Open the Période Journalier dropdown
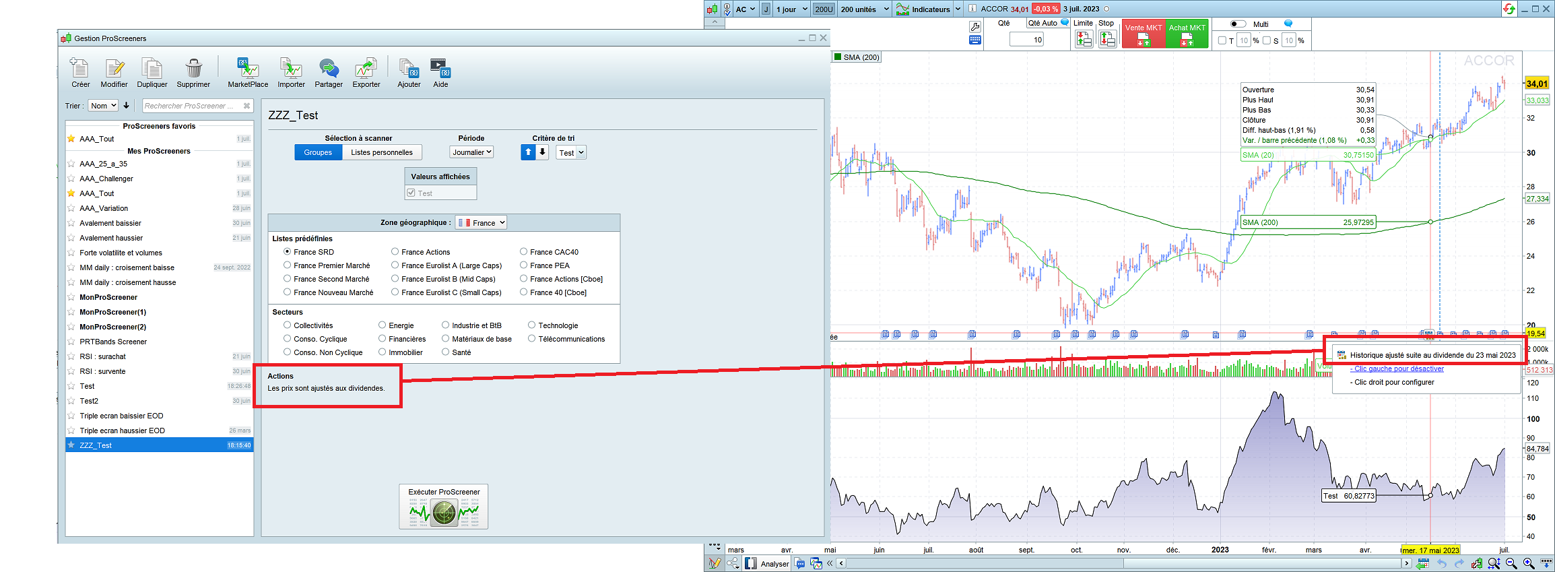1555x572 pixels. pyautogui.click(x=471, y=152)
